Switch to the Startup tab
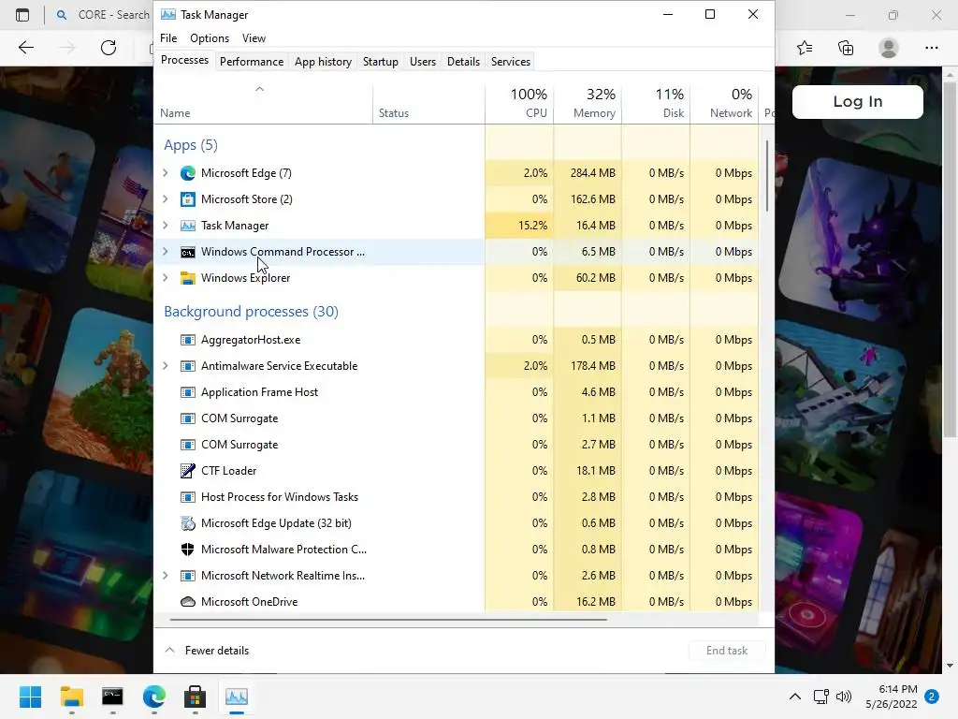This screenshot has width=958, height=719. pyautogui.click(x=381, y=62)
